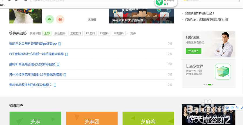Open the 求真相 link

[x=92, y=20]
